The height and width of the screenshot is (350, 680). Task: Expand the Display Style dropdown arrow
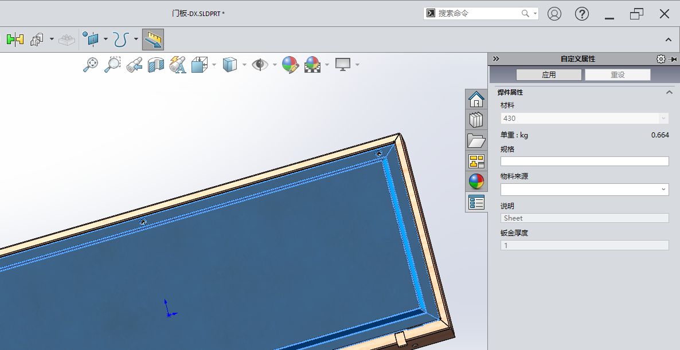pyautogui.click(x=244, y=65)
